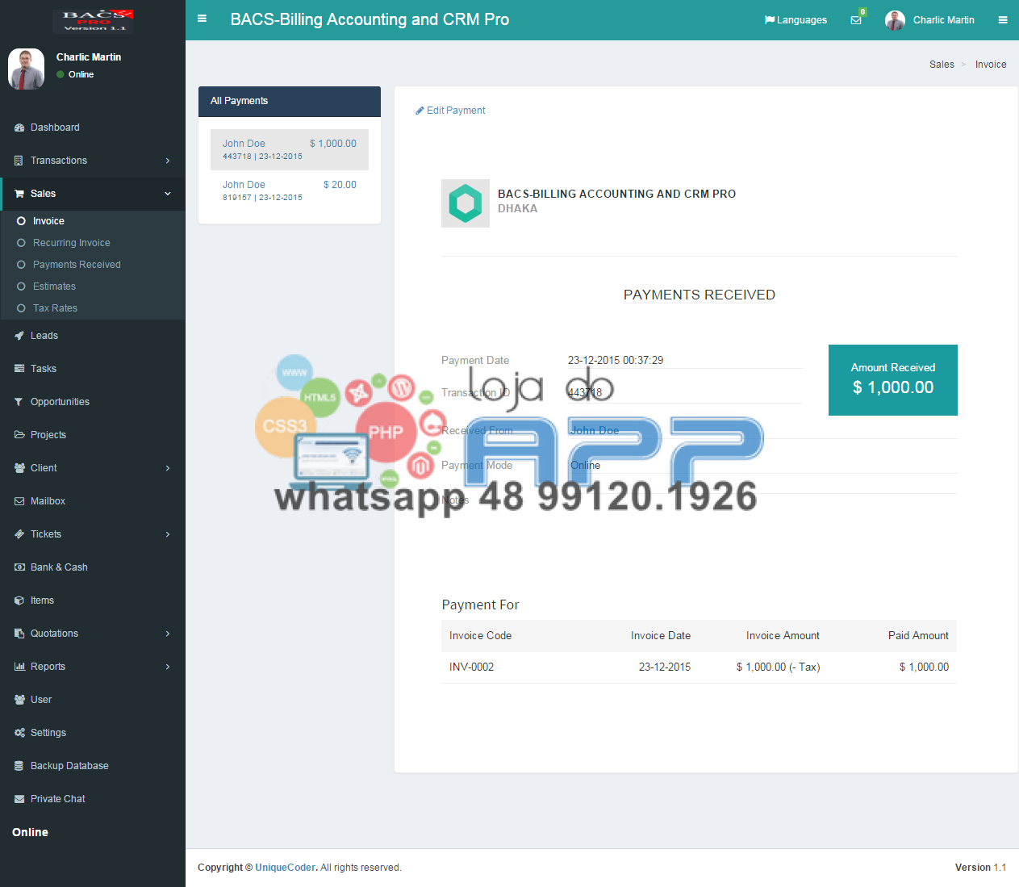
Task: Expand the Transactions menu chevron
Action: coord(168,161)
